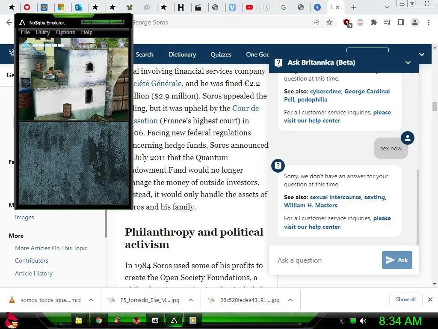Open the Utility menu in No$gba
The image size is (438, 329).
43,32
